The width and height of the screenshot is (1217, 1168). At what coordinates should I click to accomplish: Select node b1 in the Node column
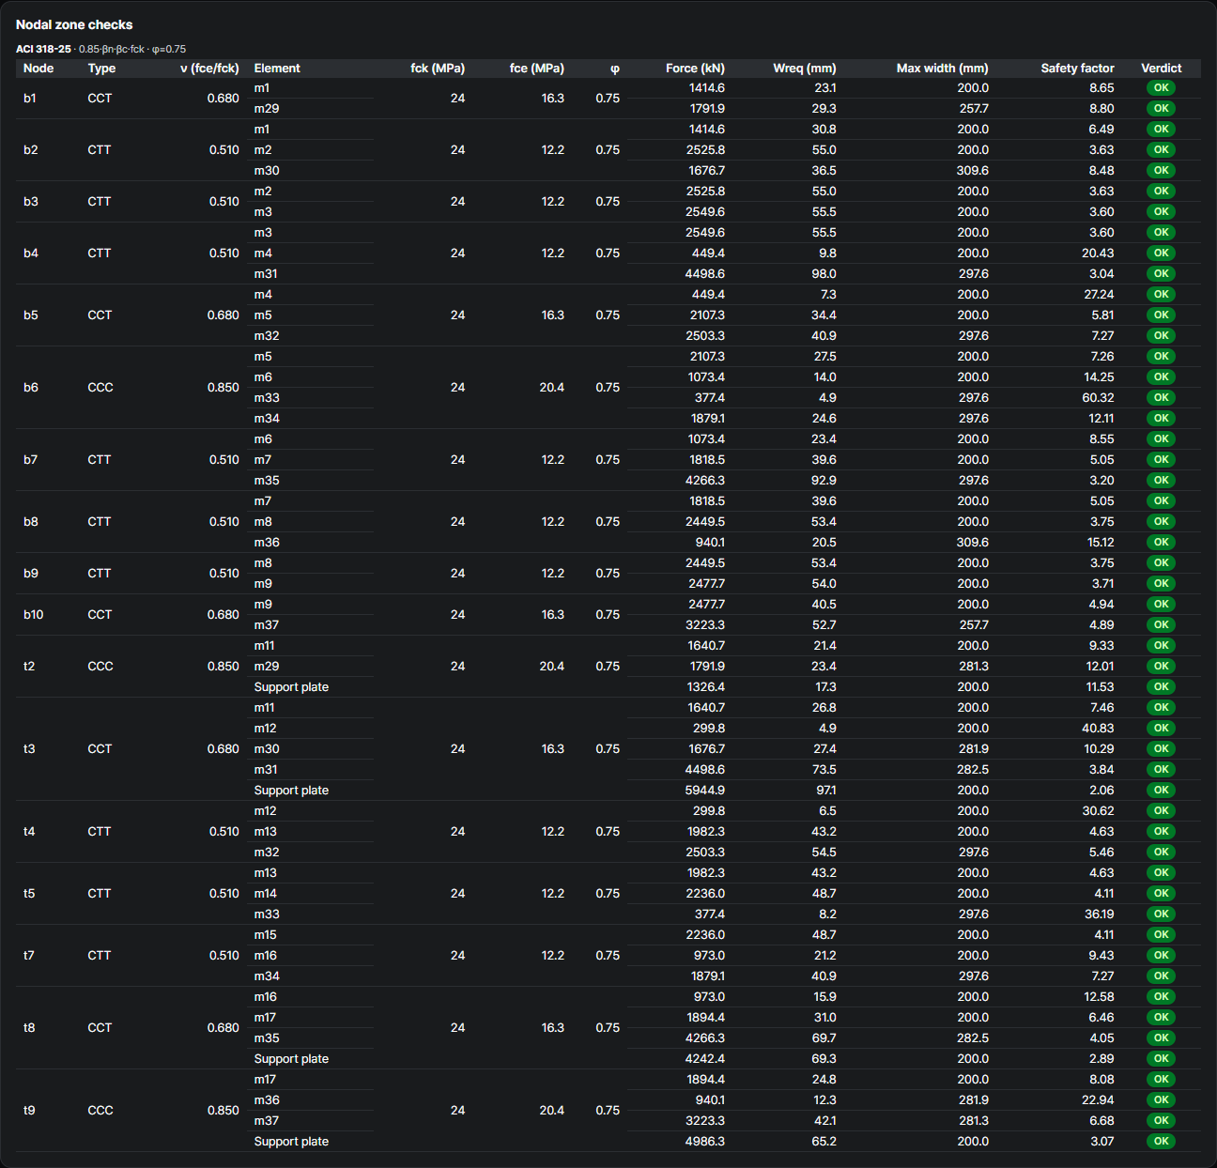click(x=30, y=98)
